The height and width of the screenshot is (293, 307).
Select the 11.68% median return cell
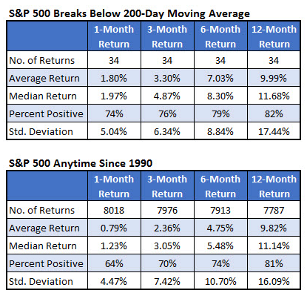point(274,96)
